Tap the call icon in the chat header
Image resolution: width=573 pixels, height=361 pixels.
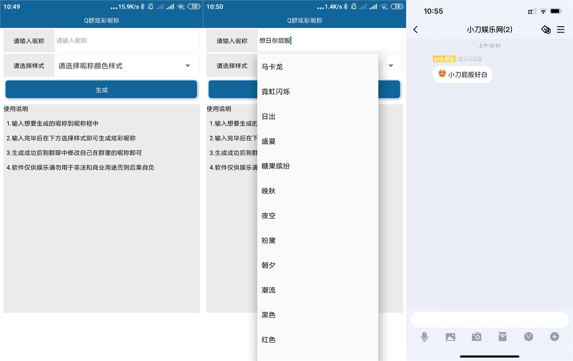coord(545,29)
